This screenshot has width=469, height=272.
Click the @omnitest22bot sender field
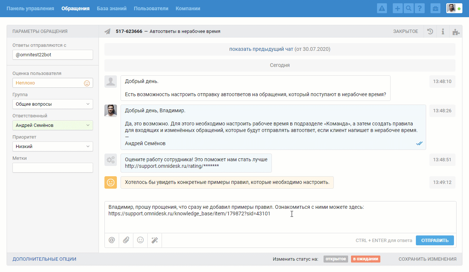coord(53,55)
